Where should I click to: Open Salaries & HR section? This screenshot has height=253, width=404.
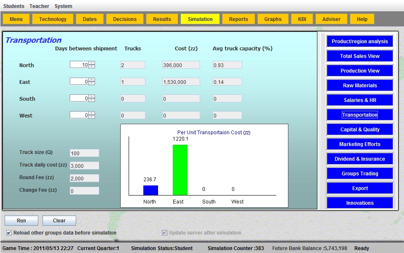point(359,100)
